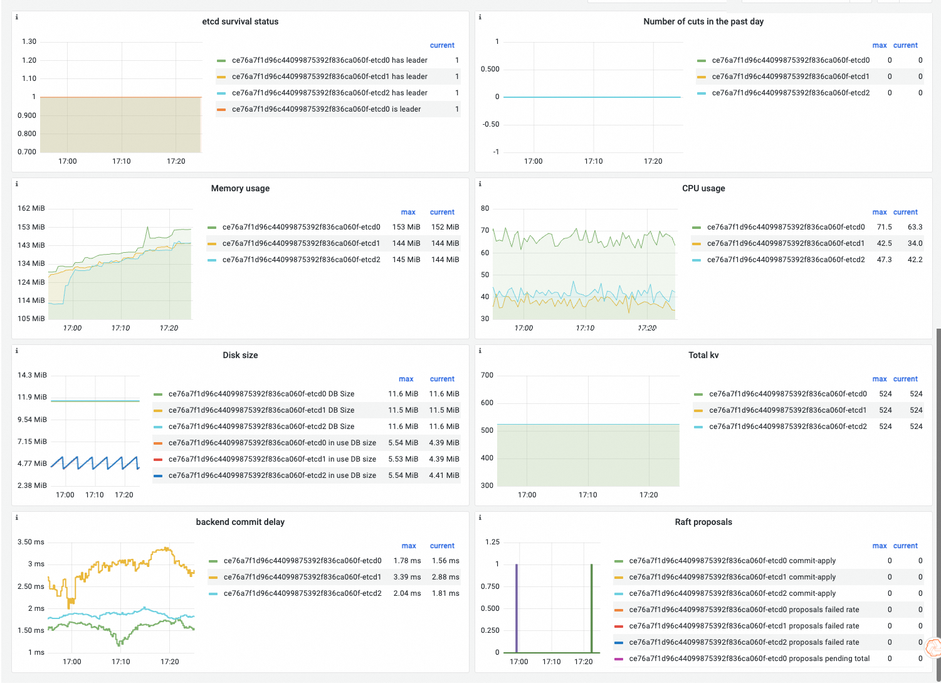Click blue swatch for etcd2 in use DB size
This screenshot has height=683, width=941.
[158, 476]
